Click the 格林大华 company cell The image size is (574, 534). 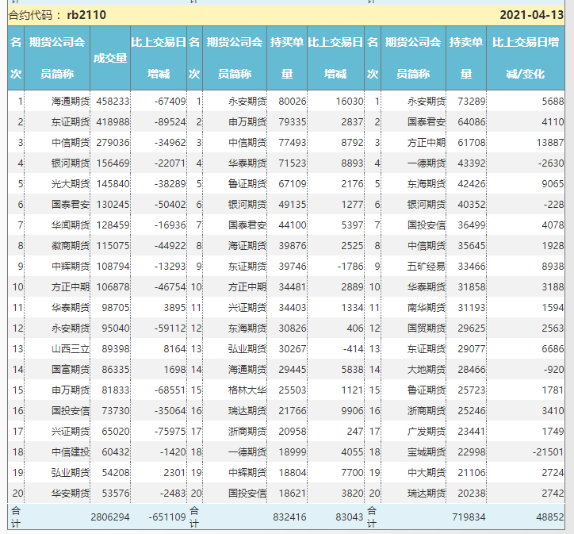[247, 390]
